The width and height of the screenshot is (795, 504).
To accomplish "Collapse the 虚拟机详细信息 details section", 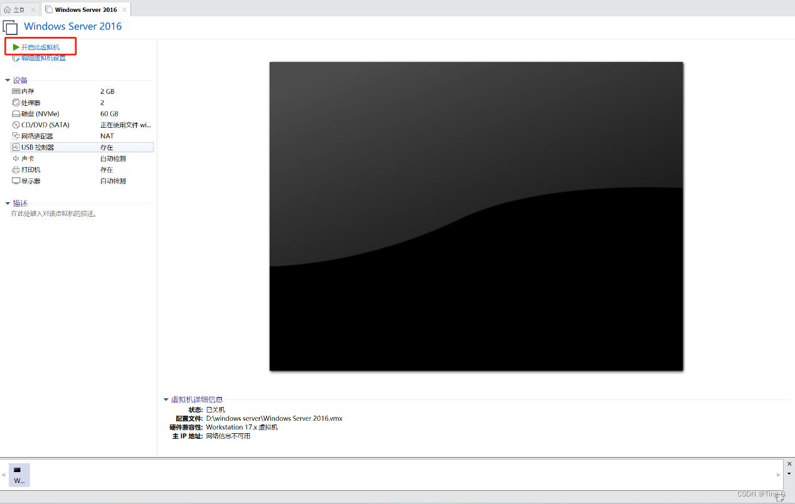I will [166, 399].
